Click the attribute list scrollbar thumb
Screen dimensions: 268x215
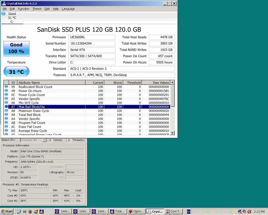click(x=172, y=95)
